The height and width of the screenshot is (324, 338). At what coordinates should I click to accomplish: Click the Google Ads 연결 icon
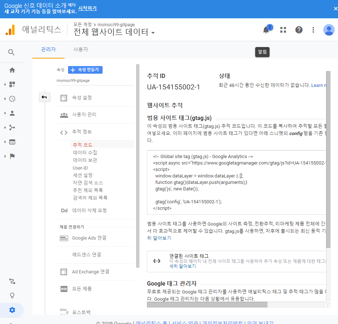coord(64,238)
